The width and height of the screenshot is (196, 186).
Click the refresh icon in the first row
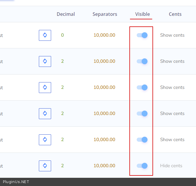click(45, 35)
